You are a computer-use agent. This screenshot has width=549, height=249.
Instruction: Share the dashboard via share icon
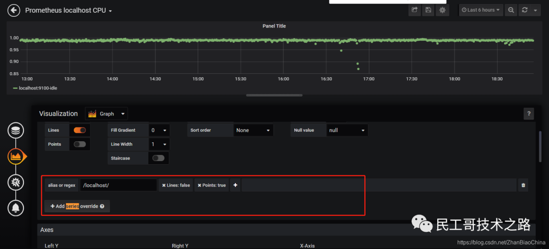[x=415, y=10]
